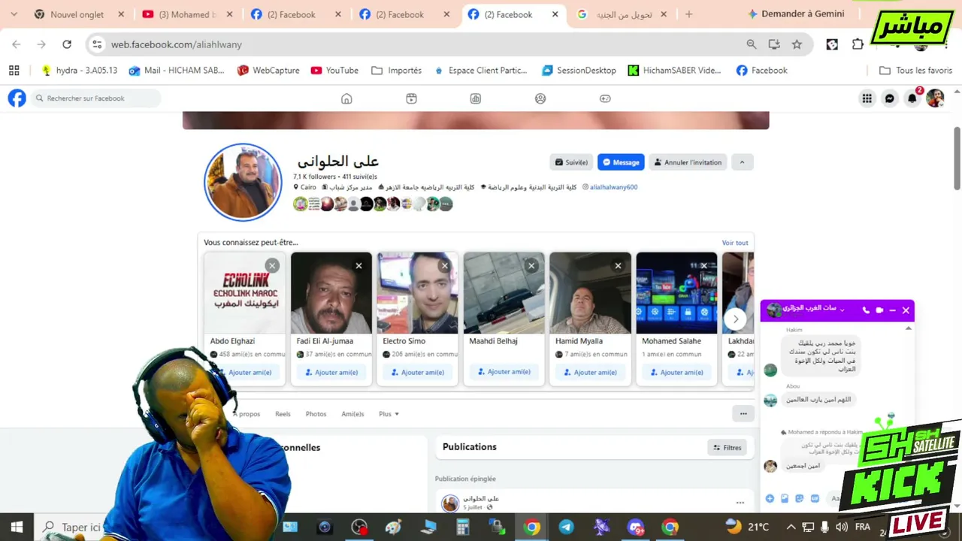Viewport: 962px width, 541px height.
Task: Go to Facebook Home feed icon
Action: [346, 98]
